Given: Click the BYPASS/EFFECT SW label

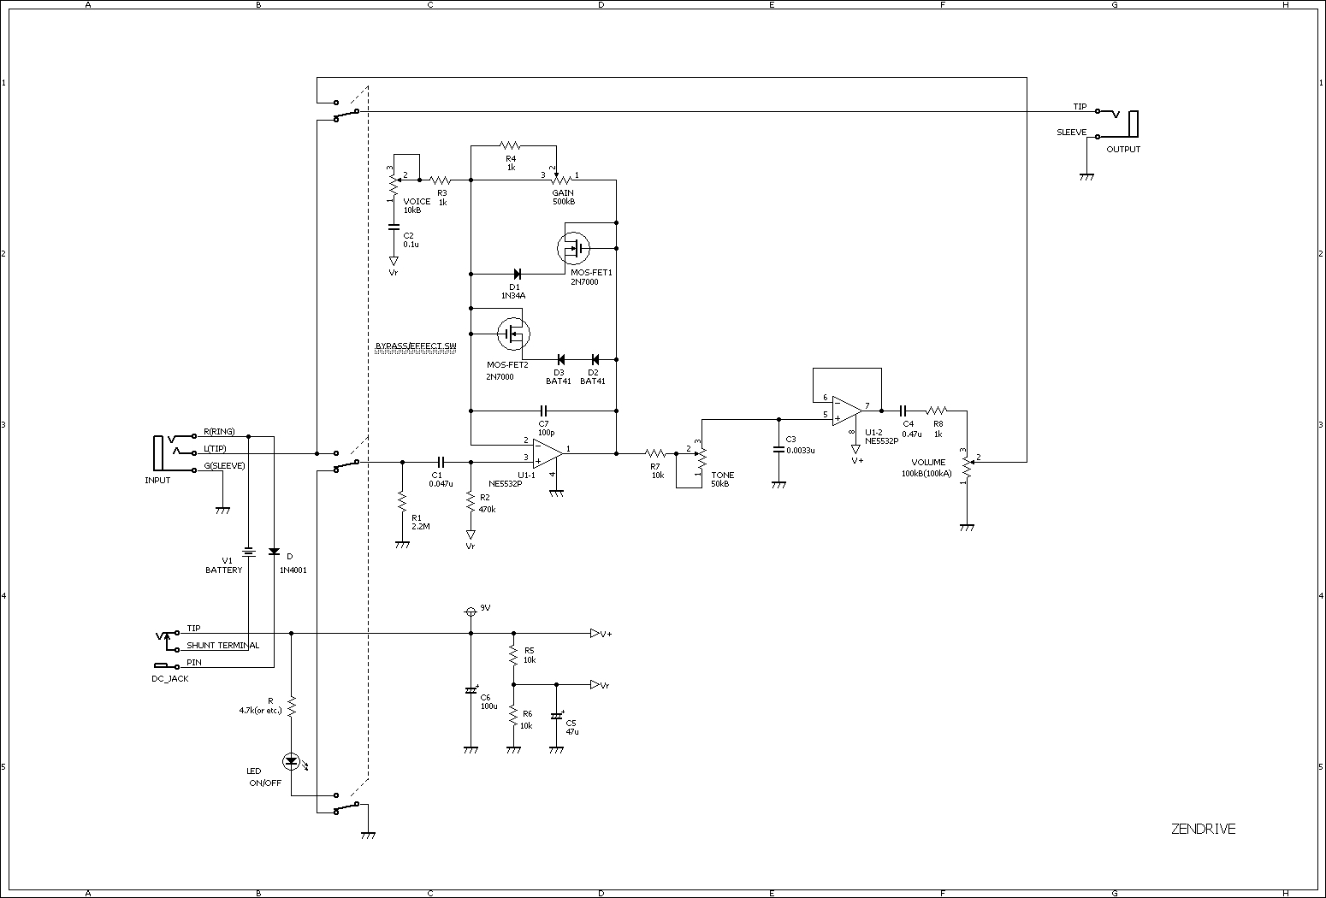Looking at the screenshot, I should 416,346.
